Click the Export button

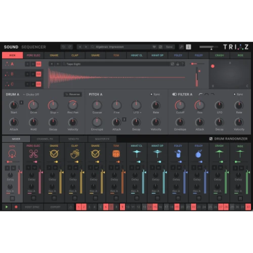[55, 207]
